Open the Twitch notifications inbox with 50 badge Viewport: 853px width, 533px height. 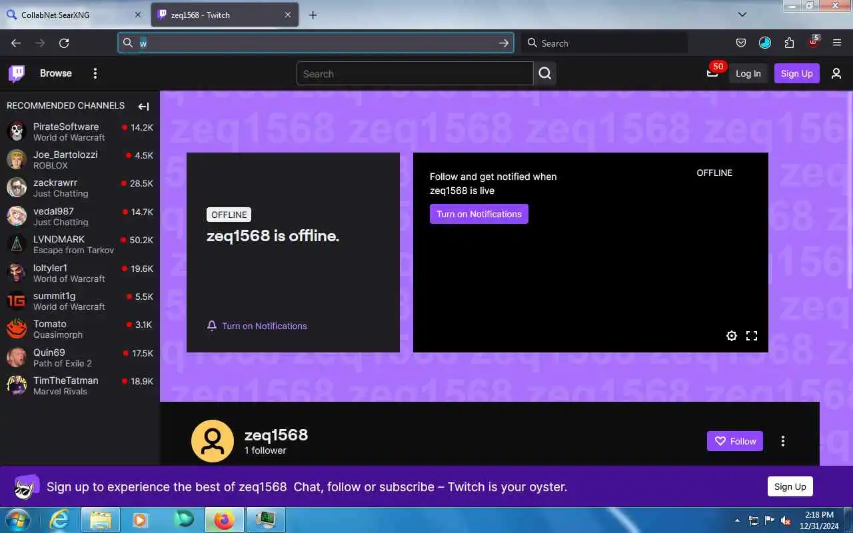coord(712,73)
